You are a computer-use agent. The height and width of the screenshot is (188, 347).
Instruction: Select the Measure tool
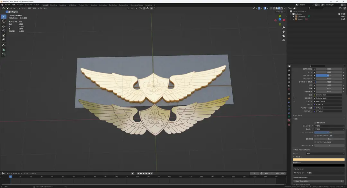pos(4,50)
